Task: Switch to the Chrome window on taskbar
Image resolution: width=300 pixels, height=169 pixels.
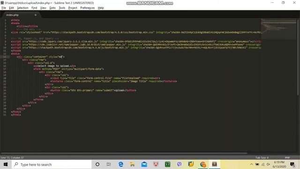Action: click(x=203, y=164)
